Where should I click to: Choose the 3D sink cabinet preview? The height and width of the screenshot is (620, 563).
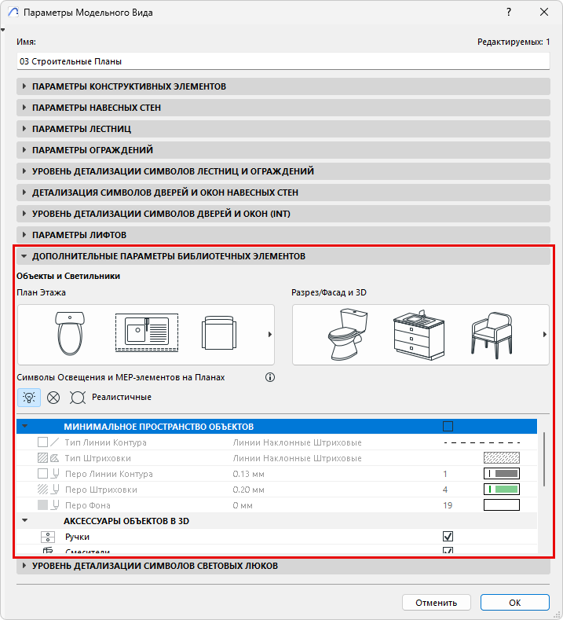[419, 336]
